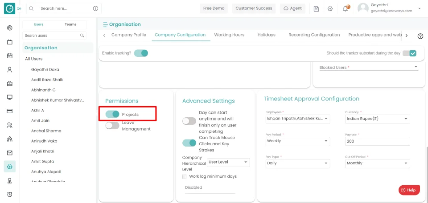
Task: Click the briefcase icon in sidebar
Action: click(9, 83)
